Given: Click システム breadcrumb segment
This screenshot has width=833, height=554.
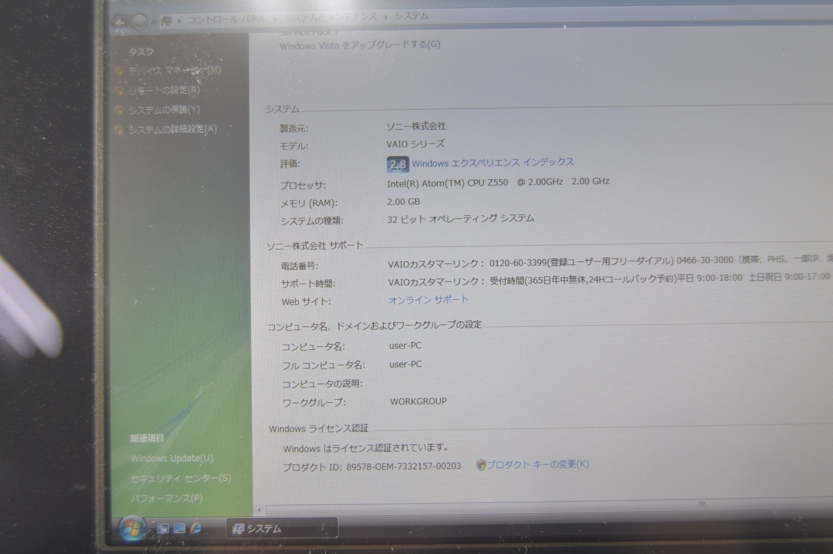Looking at the screenshot, I should pos(411,16).
